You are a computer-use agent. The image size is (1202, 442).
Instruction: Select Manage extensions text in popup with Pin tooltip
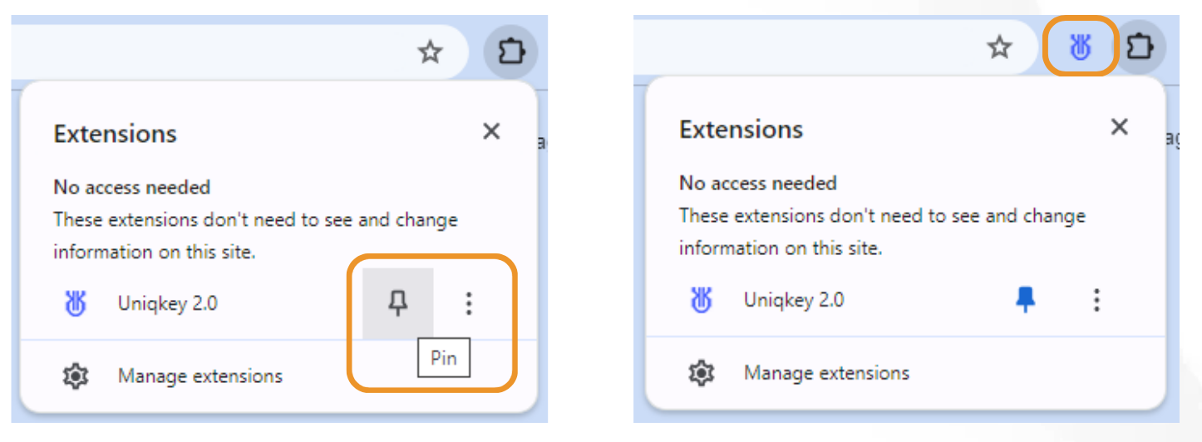click(200, 376)
